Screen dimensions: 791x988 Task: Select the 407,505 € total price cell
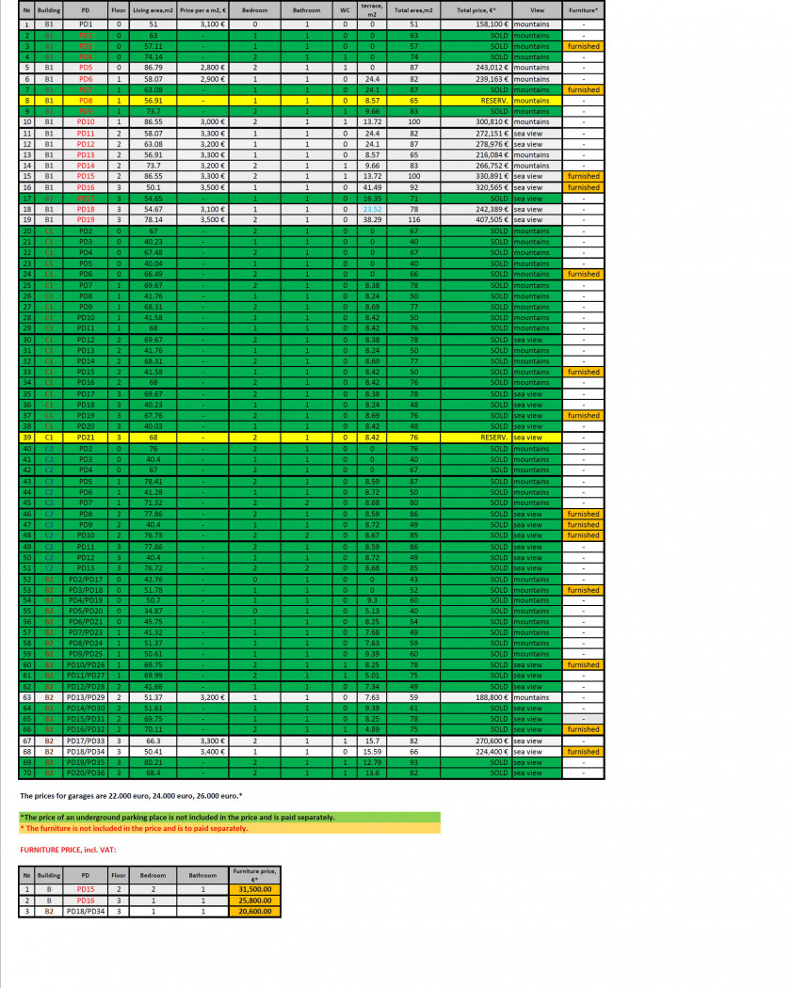pyautogui.click(x=476, y=220)
